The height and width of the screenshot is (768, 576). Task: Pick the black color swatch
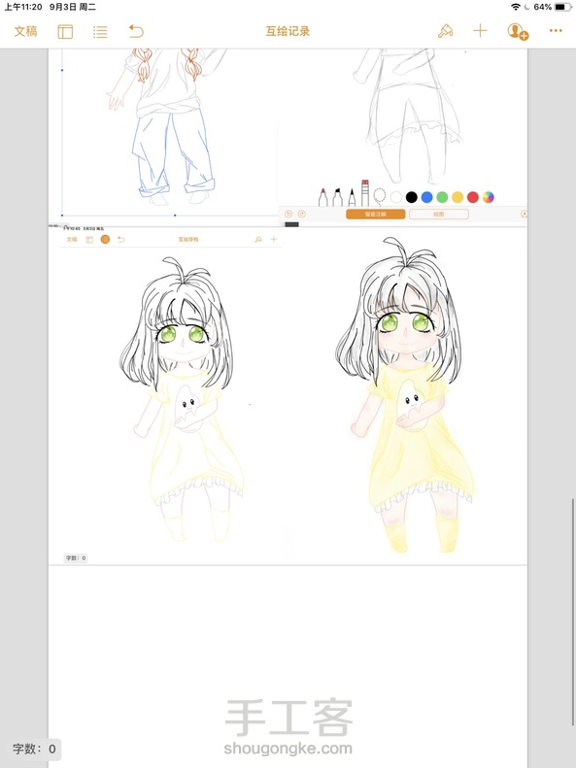412,197
